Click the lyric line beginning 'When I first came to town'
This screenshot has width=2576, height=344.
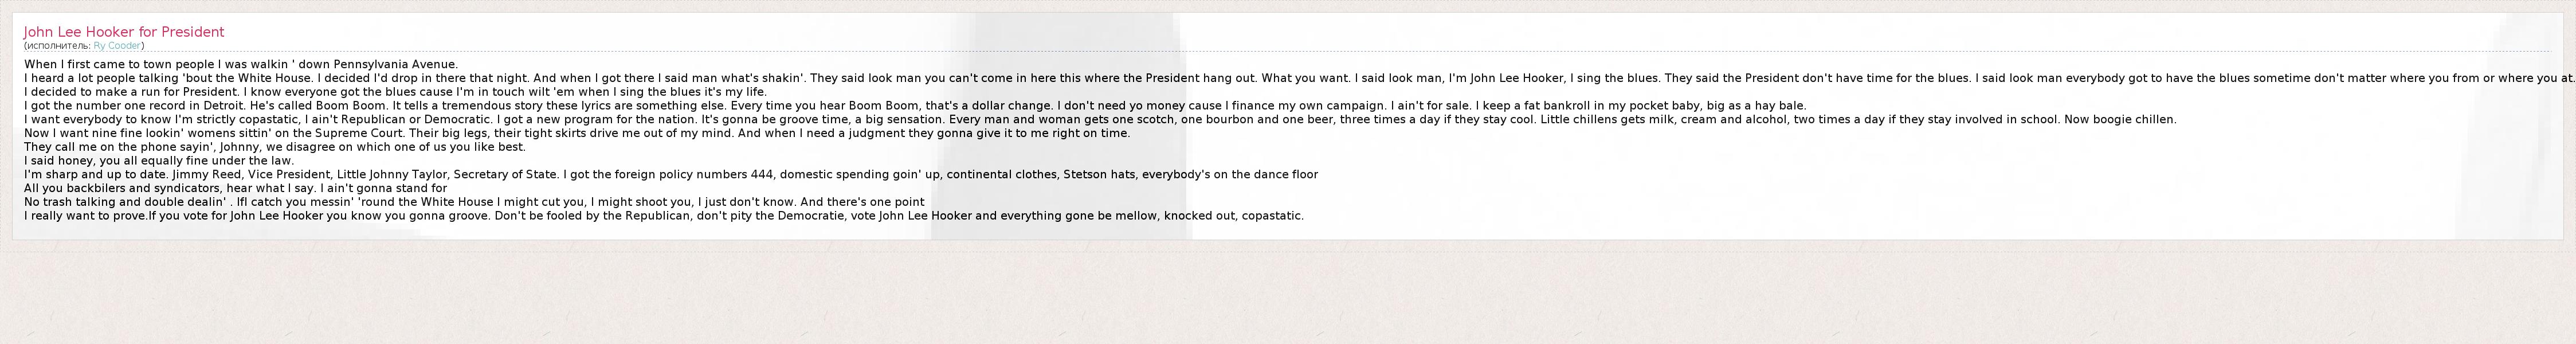pos(240,64)
